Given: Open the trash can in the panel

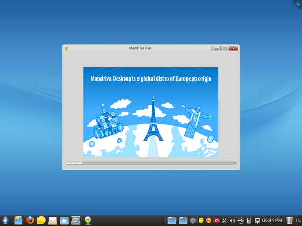Looking at the screenshot, I should coord(290,220).
